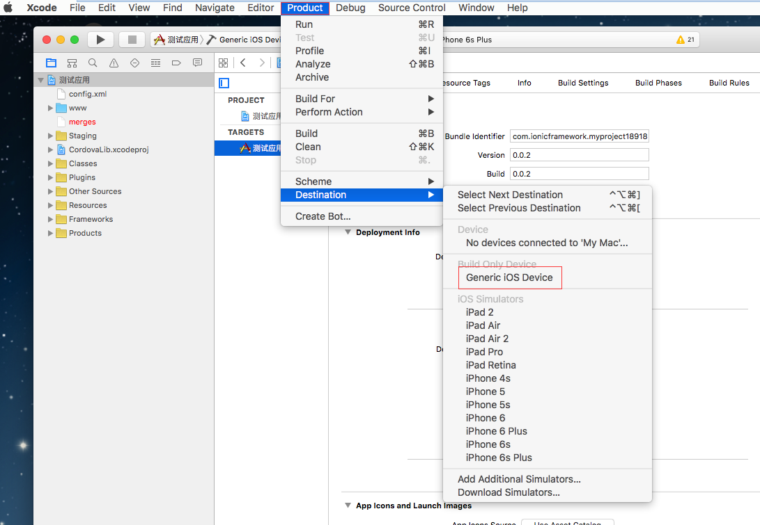Viewport: 760px width, 525px height.
Task: Select the iPhone 6s Plus simulator
Action: pyautogui.click(x=548, y=458)
